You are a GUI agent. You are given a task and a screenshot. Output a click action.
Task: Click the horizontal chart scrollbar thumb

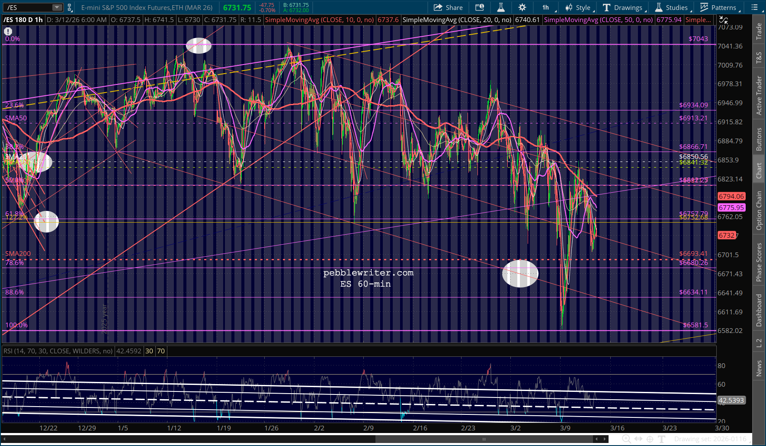click(484, 439)
